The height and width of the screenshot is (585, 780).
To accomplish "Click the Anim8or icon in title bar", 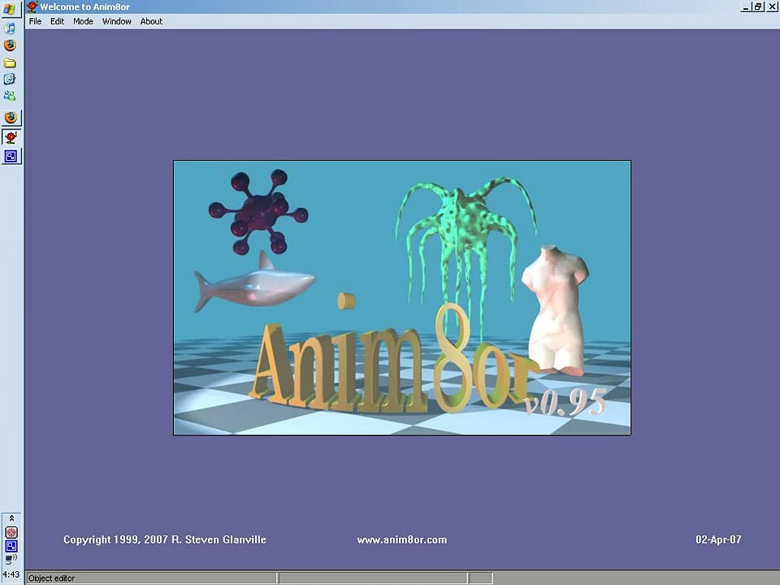I will (x=32, y=6).
